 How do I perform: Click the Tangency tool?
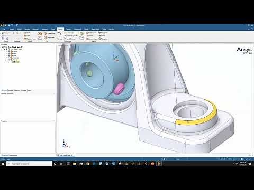(x=103, y=39)
